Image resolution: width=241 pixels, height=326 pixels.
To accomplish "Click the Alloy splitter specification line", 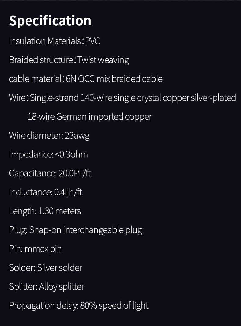I will [47, 286].
